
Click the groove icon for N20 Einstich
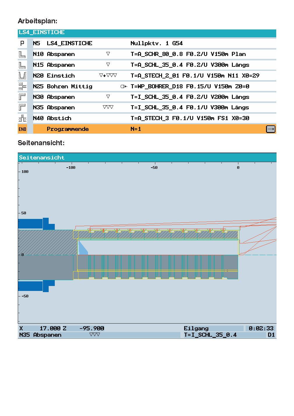[x=22, y=76]
